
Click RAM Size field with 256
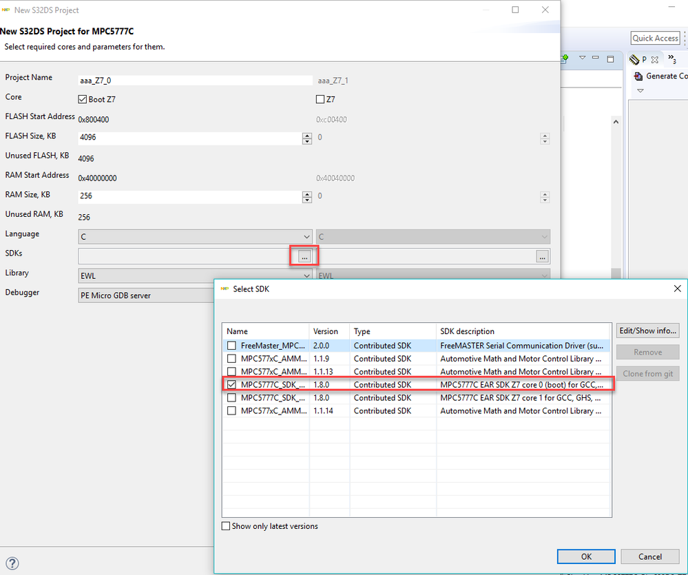point(190,196)
